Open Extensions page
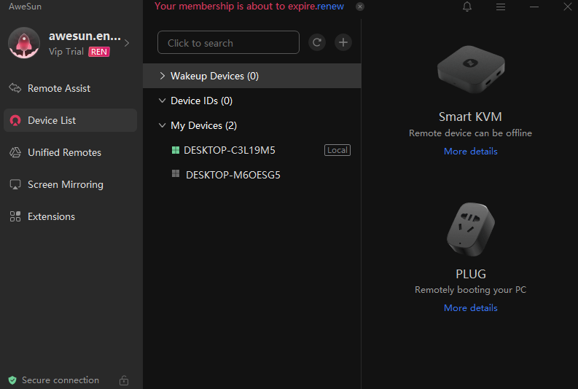Image resolution: width=578 pixels, height=389 pixels. (x=70, y=216)
